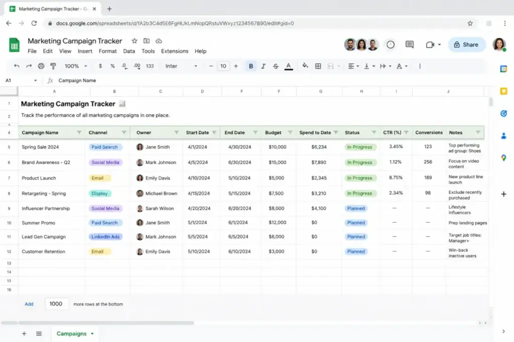This screenshot has width=514, height=342.
Task: Open the Insert menu
Action: (x=85, y=51)
